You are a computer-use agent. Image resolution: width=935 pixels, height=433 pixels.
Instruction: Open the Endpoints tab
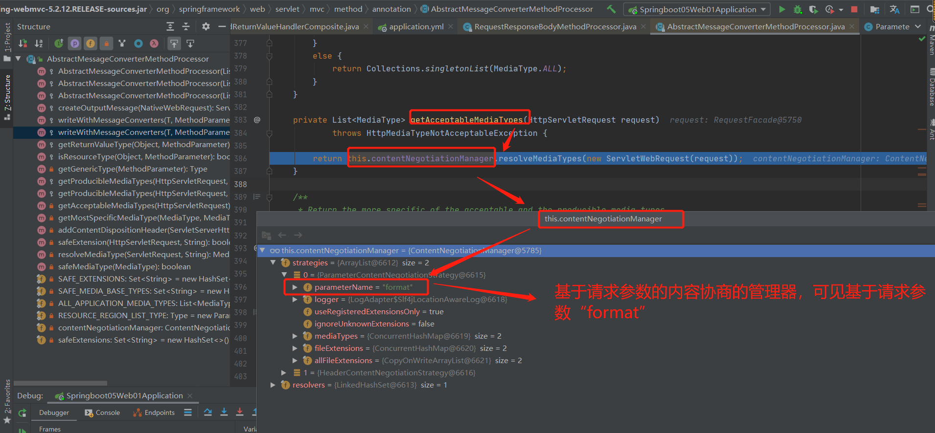pos(154,412)
